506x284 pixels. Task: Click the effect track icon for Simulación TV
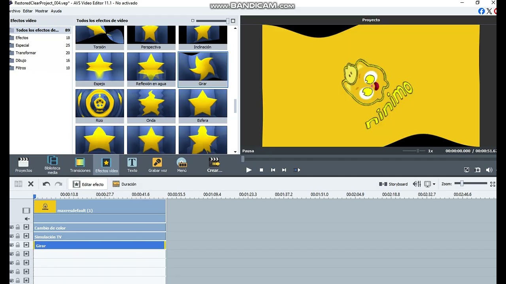[x=26, y=236]
